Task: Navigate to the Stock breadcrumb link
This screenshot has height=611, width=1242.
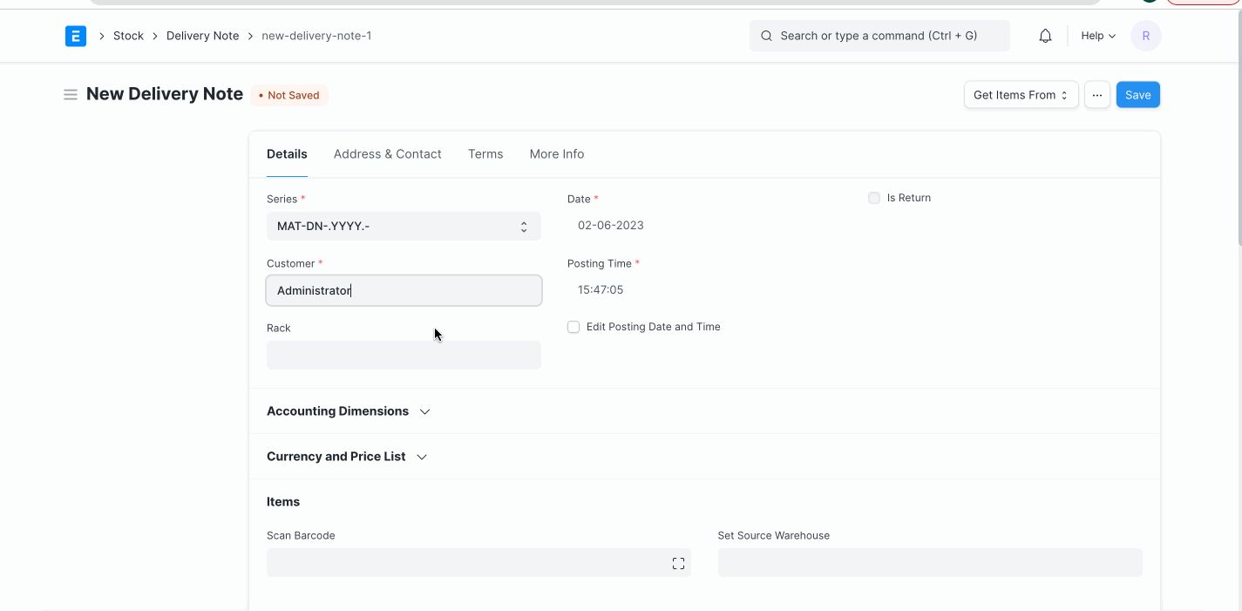Action: (x=128, y=36)
